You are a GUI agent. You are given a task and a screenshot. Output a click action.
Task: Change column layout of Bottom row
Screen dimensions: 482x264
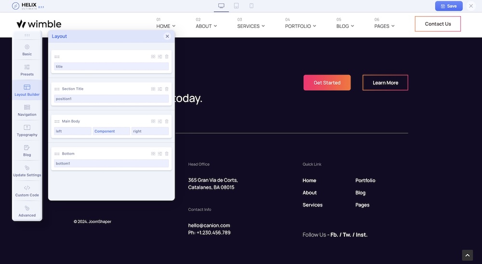point(153,154)
